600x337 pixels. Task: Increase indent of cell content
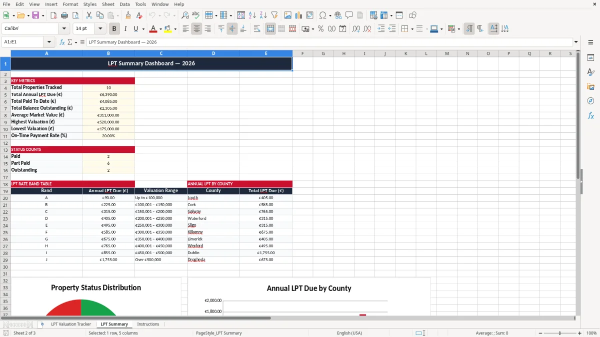381,29
